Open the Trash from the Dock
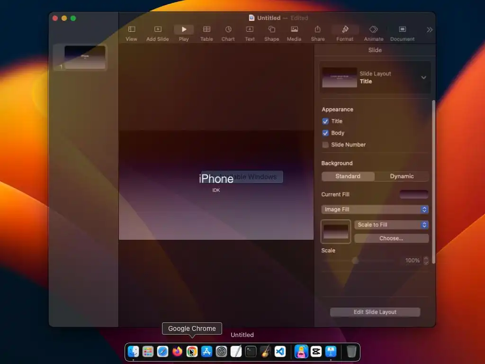The image size is (485, 364). click(x=351, y=352)
